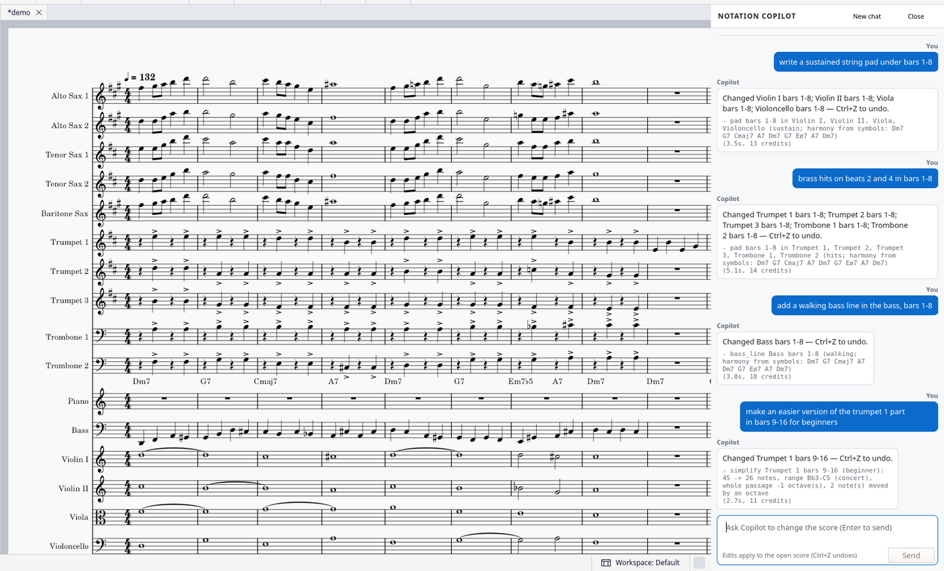Select the Trumpet 3 staff label
Image resolution: width=944 pixels, height=571 pixels.
(69, 300)
